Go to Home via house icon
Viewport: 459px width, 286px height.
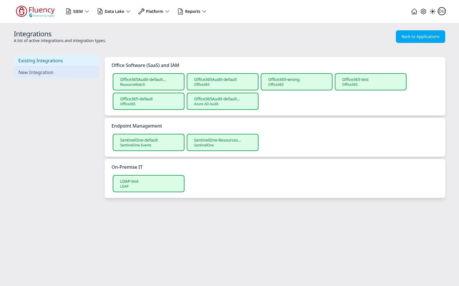(414, 11)
